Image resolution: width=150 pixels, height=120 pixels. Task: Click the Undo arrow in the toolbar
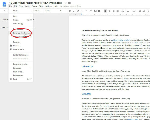[x=4, y=11]
